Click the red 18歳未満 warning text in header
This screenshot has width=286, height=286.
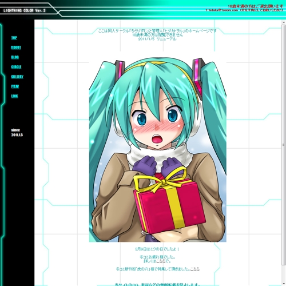click(256, 6)
